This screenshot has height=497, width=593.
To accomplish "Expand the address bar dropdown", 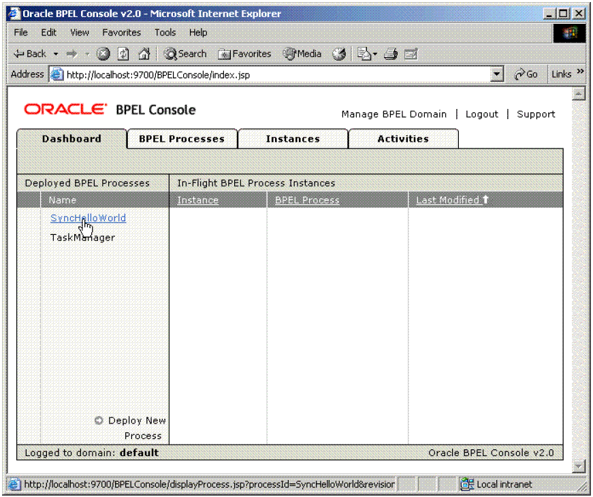I will tap(497, 74).
